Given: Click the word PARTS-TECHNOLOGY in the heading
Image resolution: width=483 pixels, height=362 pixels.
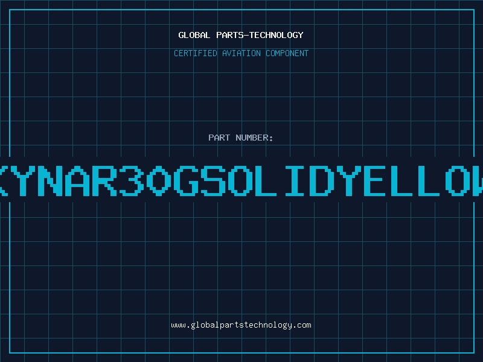Looking at the screenshot, I should coord(260,35).
